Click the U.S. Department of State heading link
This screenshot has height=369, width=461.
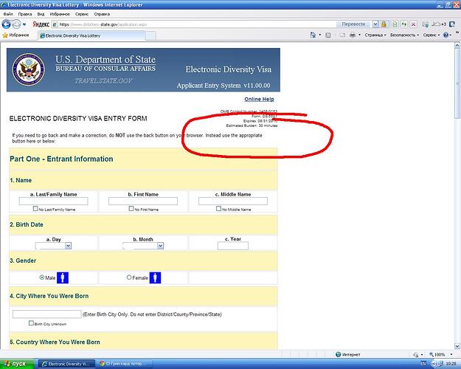coord(105,60)
